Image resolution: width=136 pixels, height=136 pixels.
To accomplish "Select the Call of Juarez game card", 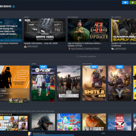I will tap(94, 122).
